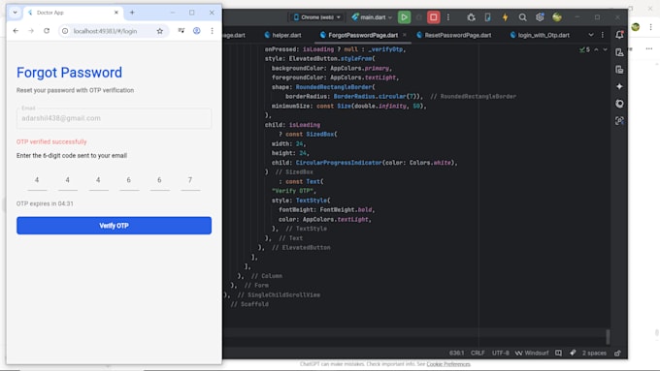Close the ForgotPasswordPage.dart tab

pyautogui.click(x=405, y=35)
